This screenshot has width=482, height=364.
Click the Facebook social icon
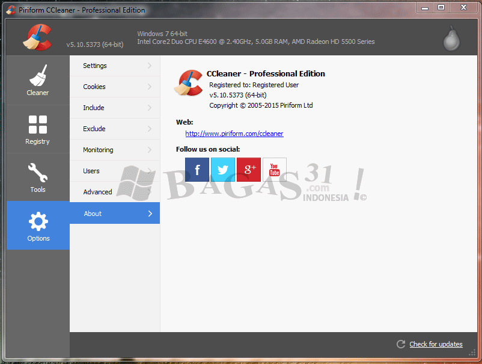click(x=197, y=170)
